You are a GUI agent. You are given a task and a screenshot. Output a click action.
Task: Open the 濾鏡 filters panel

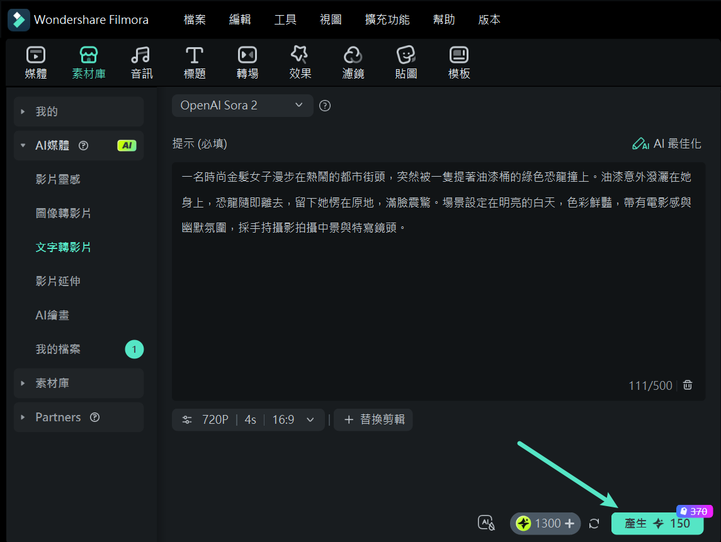[x=353, y=61]
